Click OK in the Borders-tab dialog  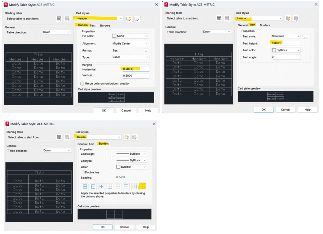[103, 227]
